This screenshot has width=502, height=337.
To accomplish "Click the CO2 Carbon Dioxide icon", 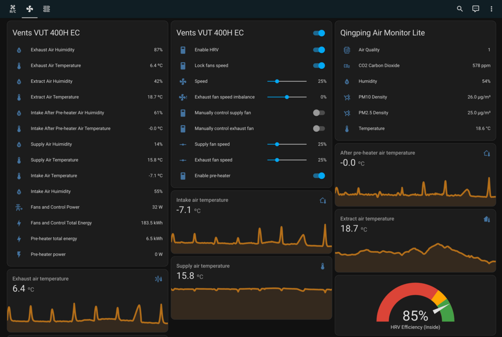I will click(346, 66).
